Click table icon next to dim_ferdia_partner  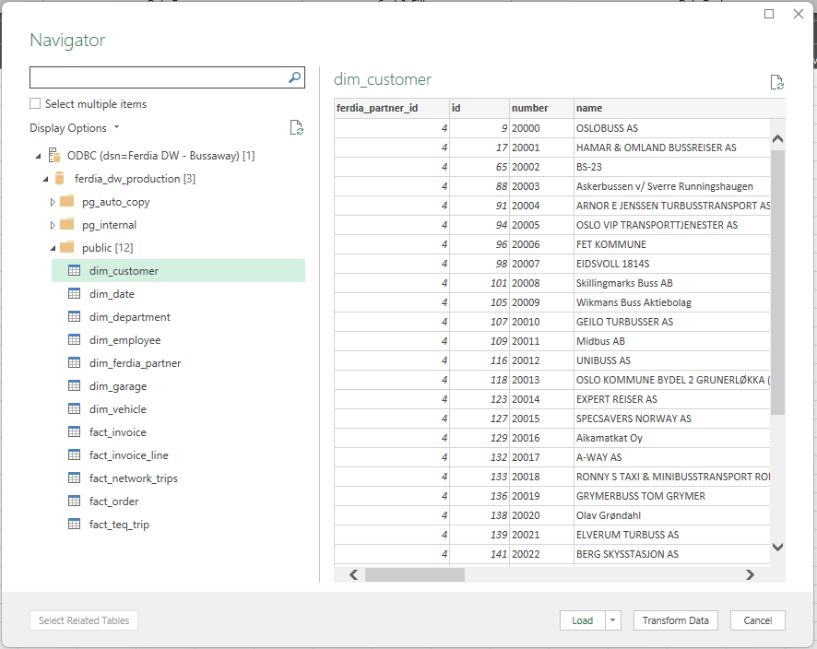point(75,362)
